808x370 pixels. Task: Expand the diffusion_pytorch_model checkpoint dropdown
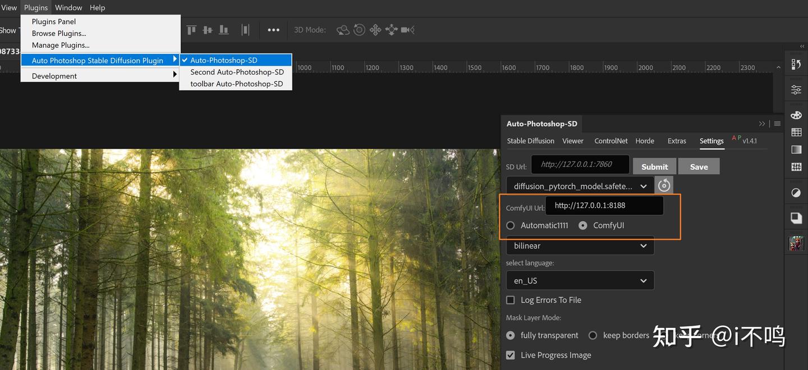click(x=580, y=186)
